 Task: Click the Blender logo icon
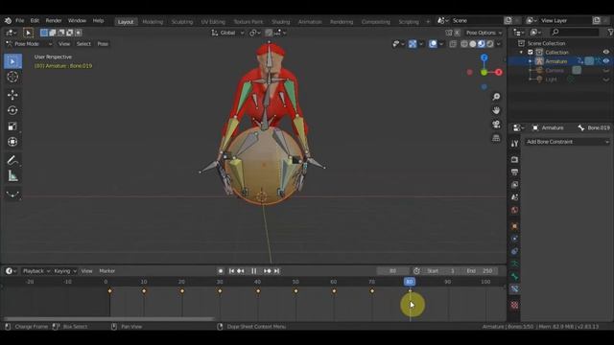click(8, 21)
